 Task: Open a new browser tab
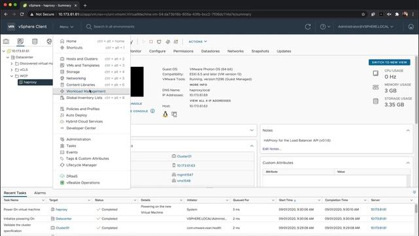pos(85,5)
